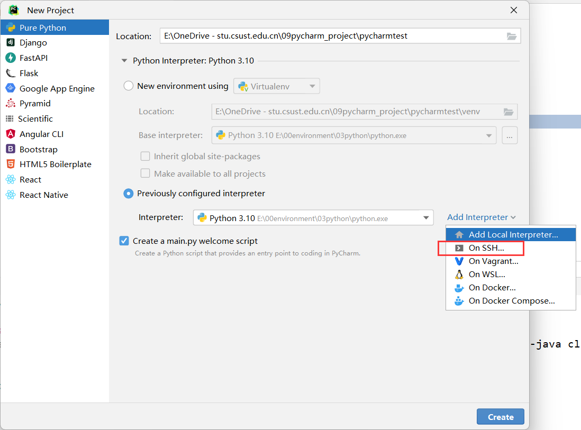
Task: Select Scientific in project type list
Action: (55, 119)
